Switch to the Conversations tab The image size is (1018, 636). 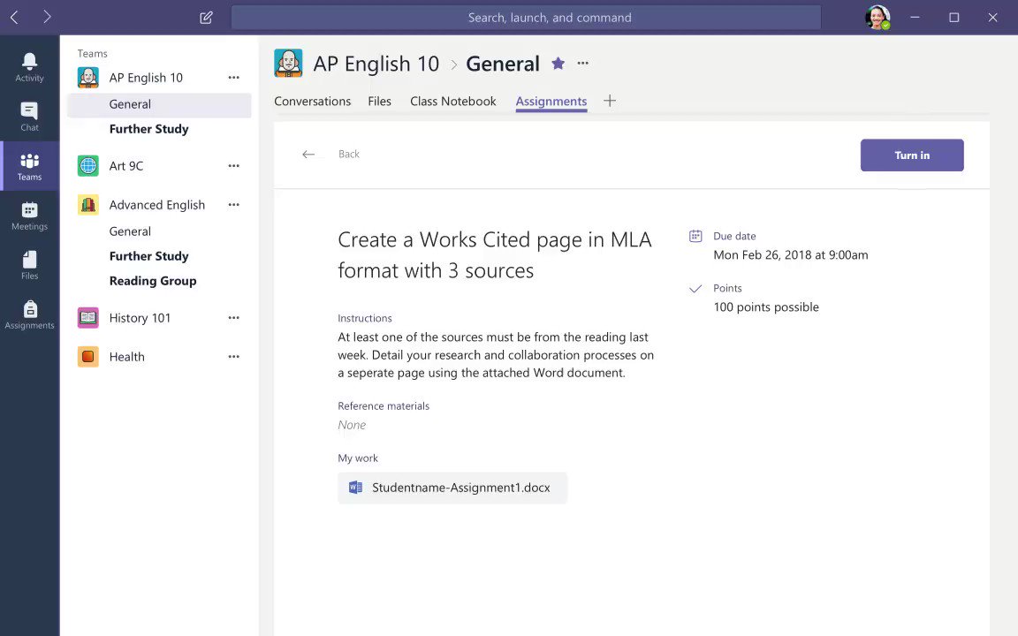pyautogui.click(x=312, y=102)
